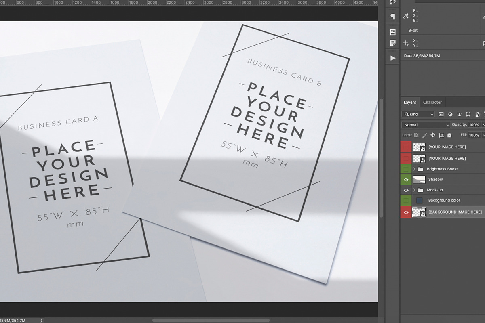Show the second [YOUR IMAGE HERE] layer
Image resolution: width=485 pixels, height=323 pixels.
click(406, 158)
